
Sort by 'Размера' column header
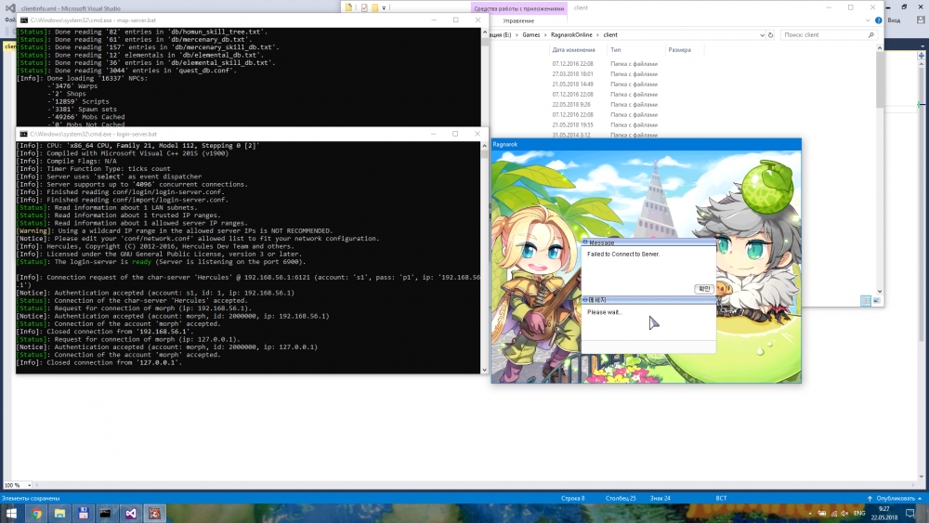pyautogui.click(x=680, y=50)
